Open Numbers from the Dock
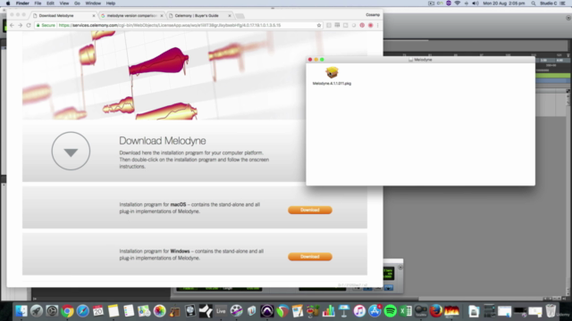 [329, 311]
